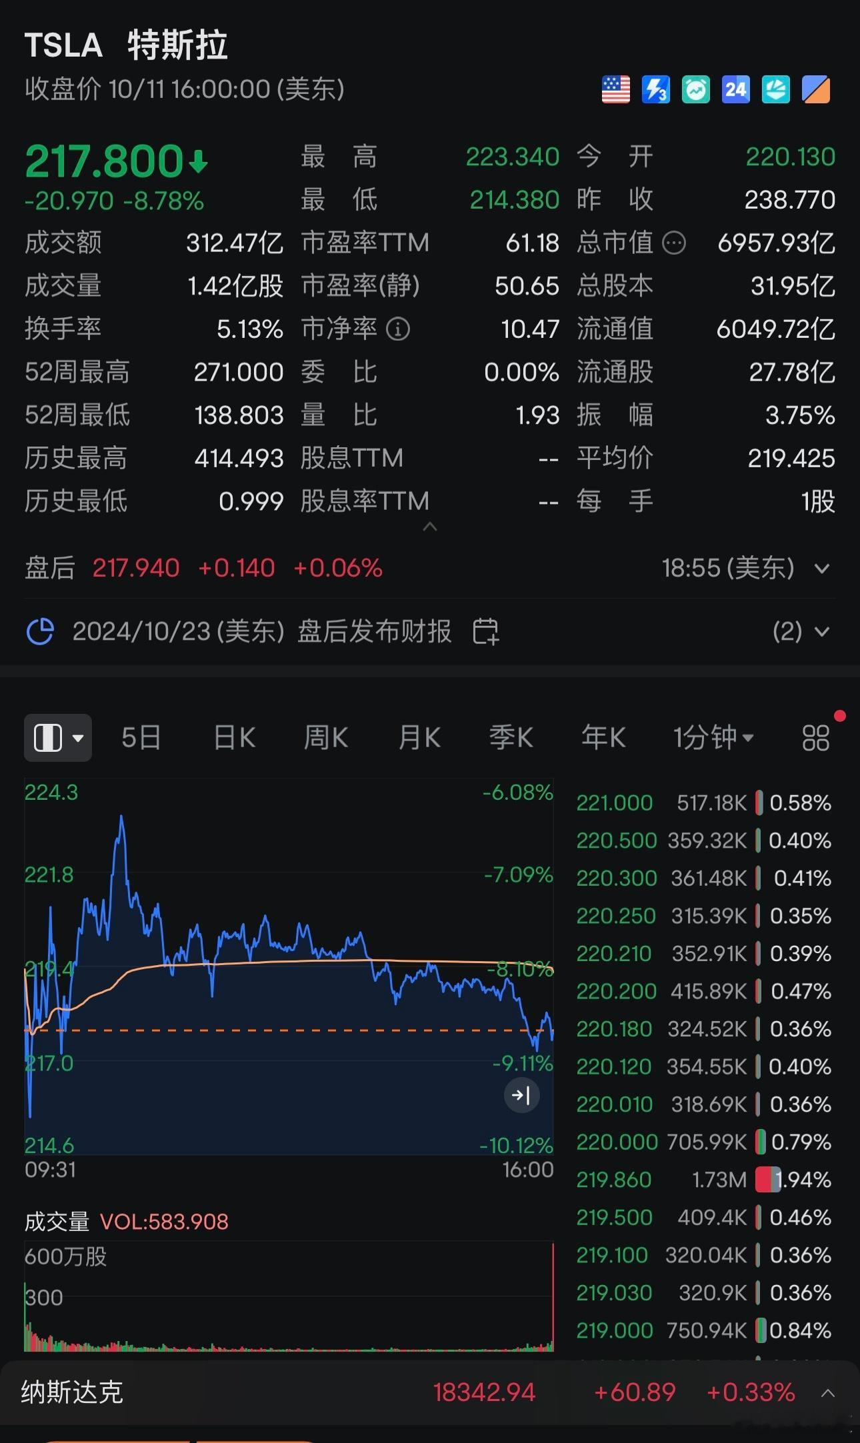Open the 1分钟 interval dropdown
Screen dimensions: 860x1443
click(x=713, y=738)
